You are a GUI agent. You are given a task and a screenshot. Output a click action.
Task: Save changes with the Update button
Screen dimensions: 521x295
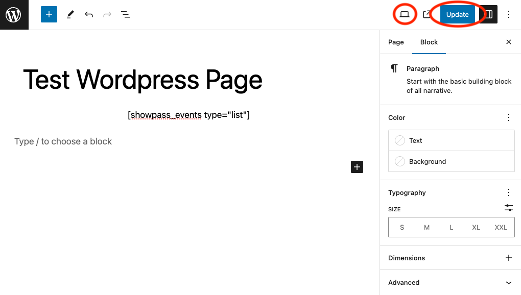point(457,15)
